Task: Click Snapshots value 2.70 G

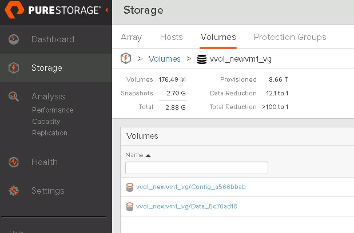Action: 176,93
